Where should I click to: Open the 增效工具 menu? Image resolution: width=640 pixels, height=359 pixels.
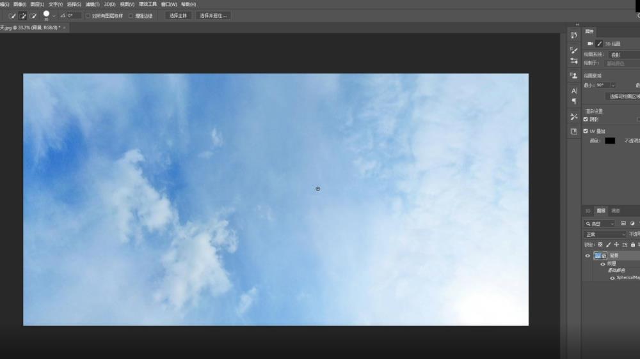coord(148,4)
